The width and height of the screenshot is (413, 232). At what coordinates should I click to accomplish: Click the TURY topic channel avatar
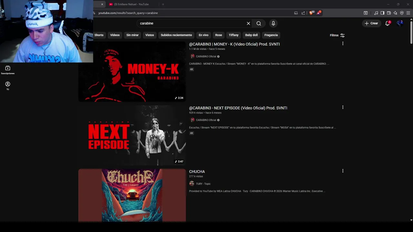tap(192, 184)
